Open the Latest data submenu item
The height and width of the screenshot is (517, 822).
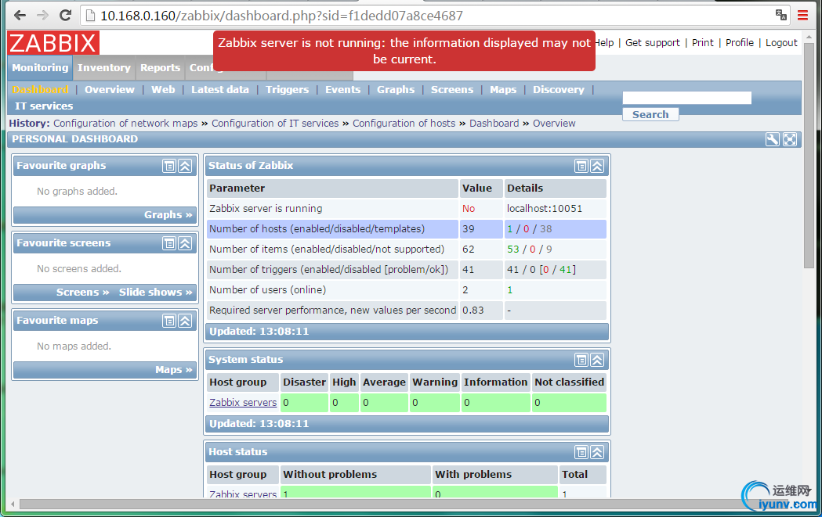pos(219,89)
